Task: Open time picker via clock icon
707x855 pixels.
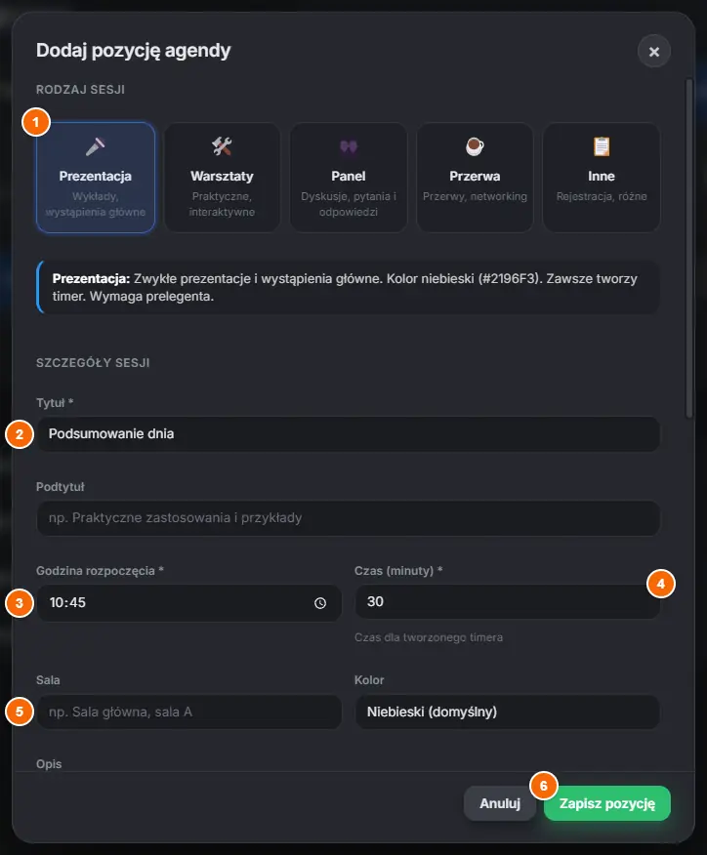Action: [320, 602]
